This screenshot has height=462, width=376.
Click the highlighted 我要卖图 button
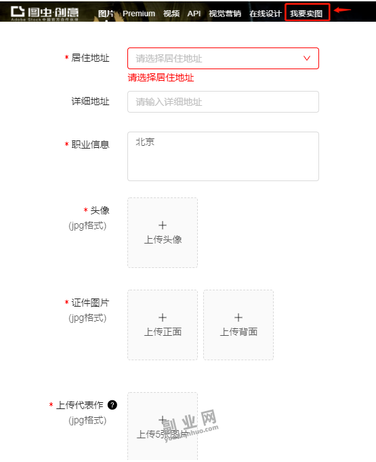point(307,12)
